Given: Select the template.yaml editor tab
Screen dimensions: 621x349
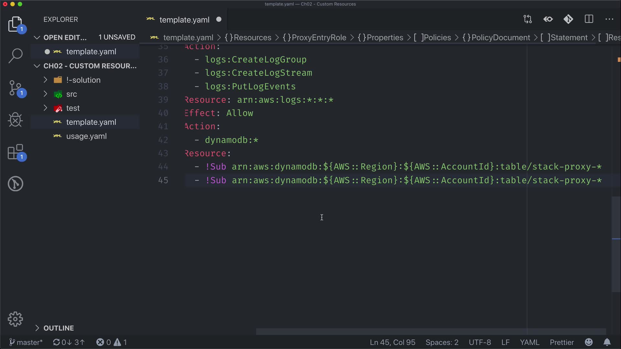Looking at the screenshot, I should click(184, 20).
